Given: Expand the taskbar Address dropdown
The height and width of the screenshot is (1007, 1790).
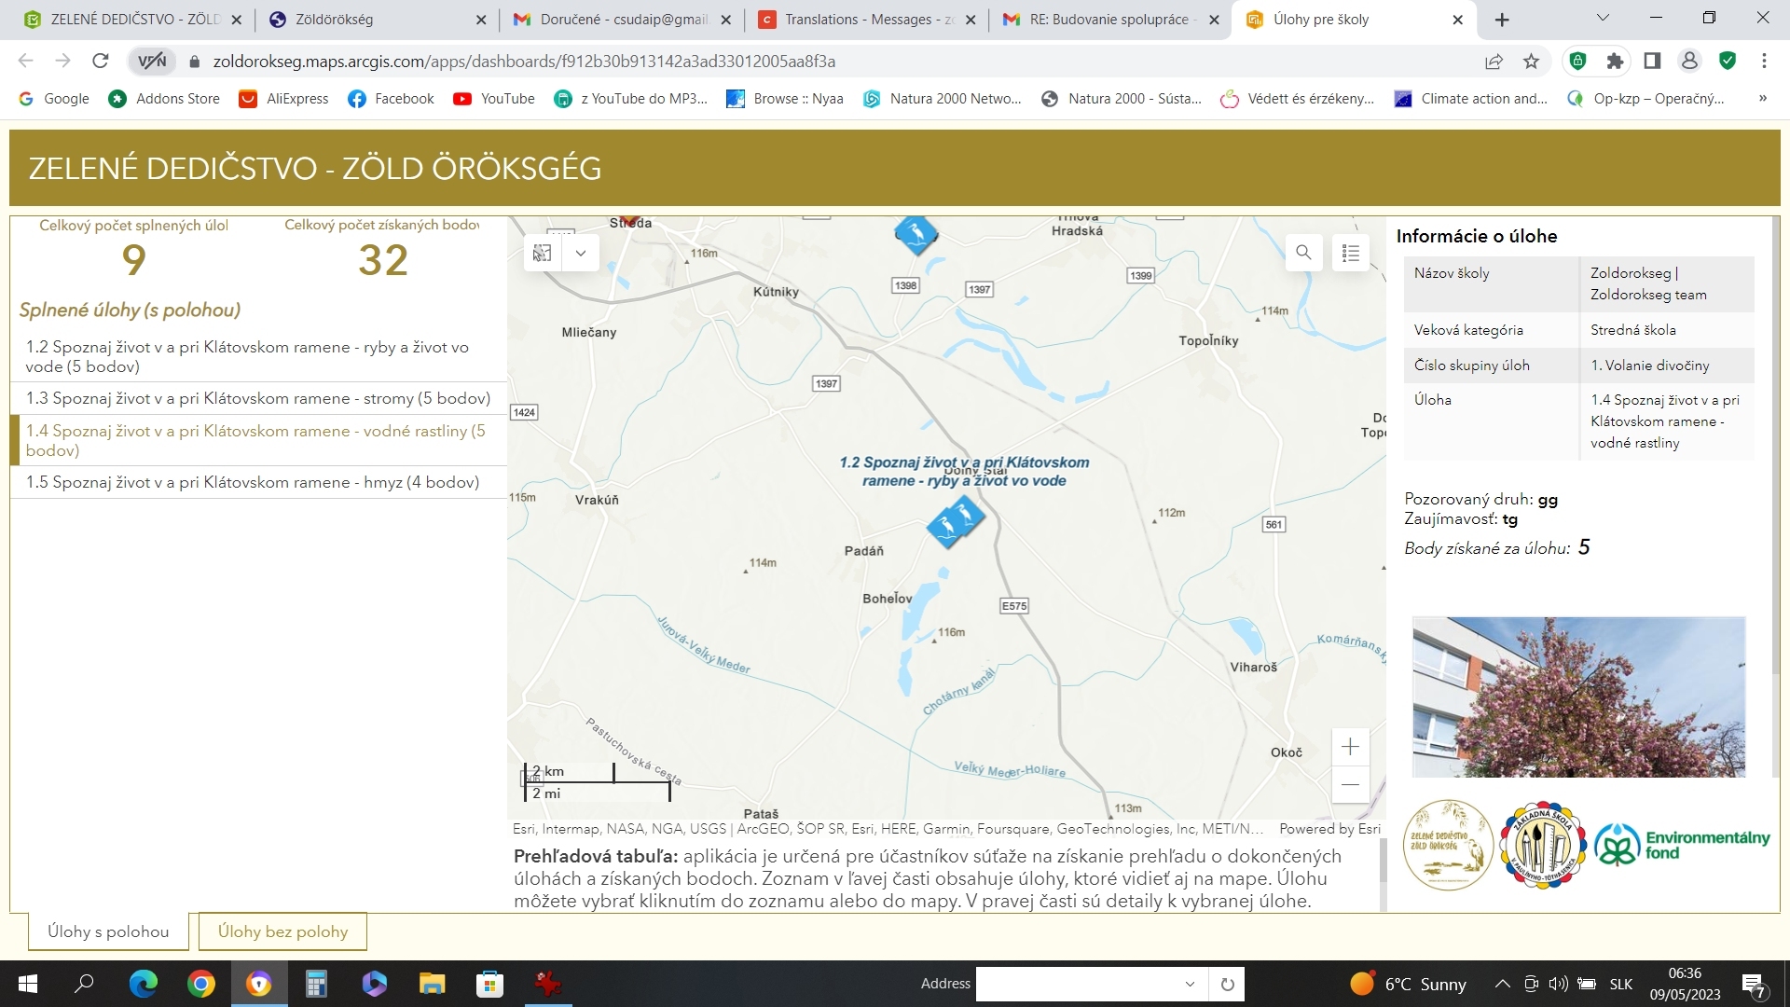Looking at the screenshot, I should tap(1190, 984).
